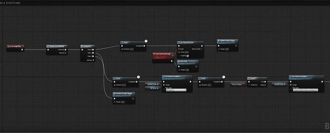Select the Place on Begin variable node
The height and width of the screenshot is (133, 330).
(238, 84)
